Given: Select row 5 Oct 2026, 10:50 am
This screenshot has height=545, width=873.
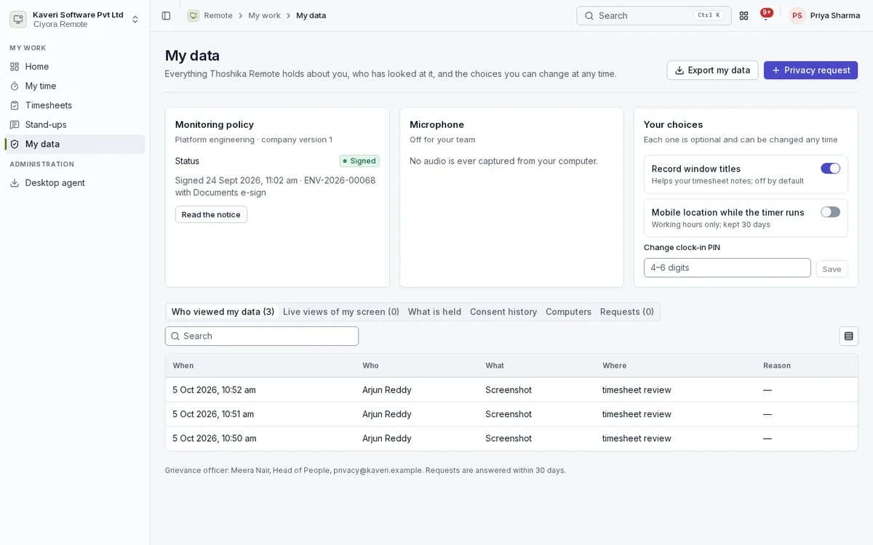Looking at the screenshot, I should click(x=511, y=438).
